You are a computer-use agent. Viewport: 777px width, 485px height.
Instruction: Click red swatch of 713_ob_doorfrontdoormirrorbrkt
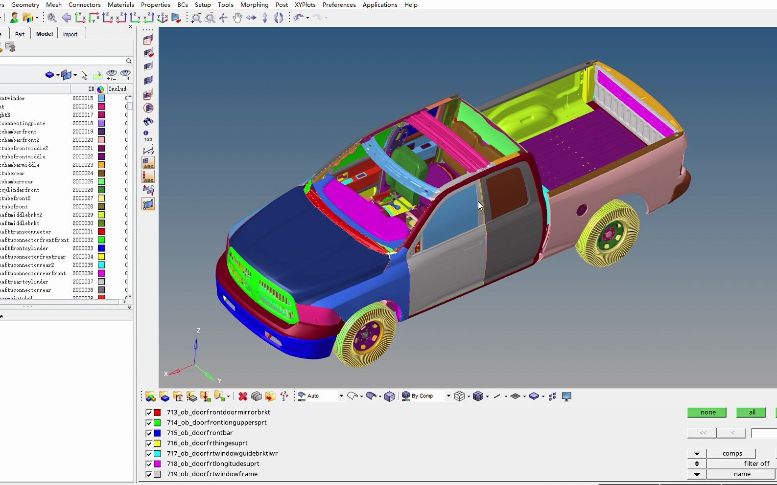[157, 412]
